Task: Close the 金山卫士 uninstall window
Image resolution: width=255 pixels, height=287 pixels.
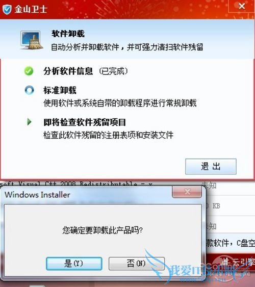Action: coord(242,6)
